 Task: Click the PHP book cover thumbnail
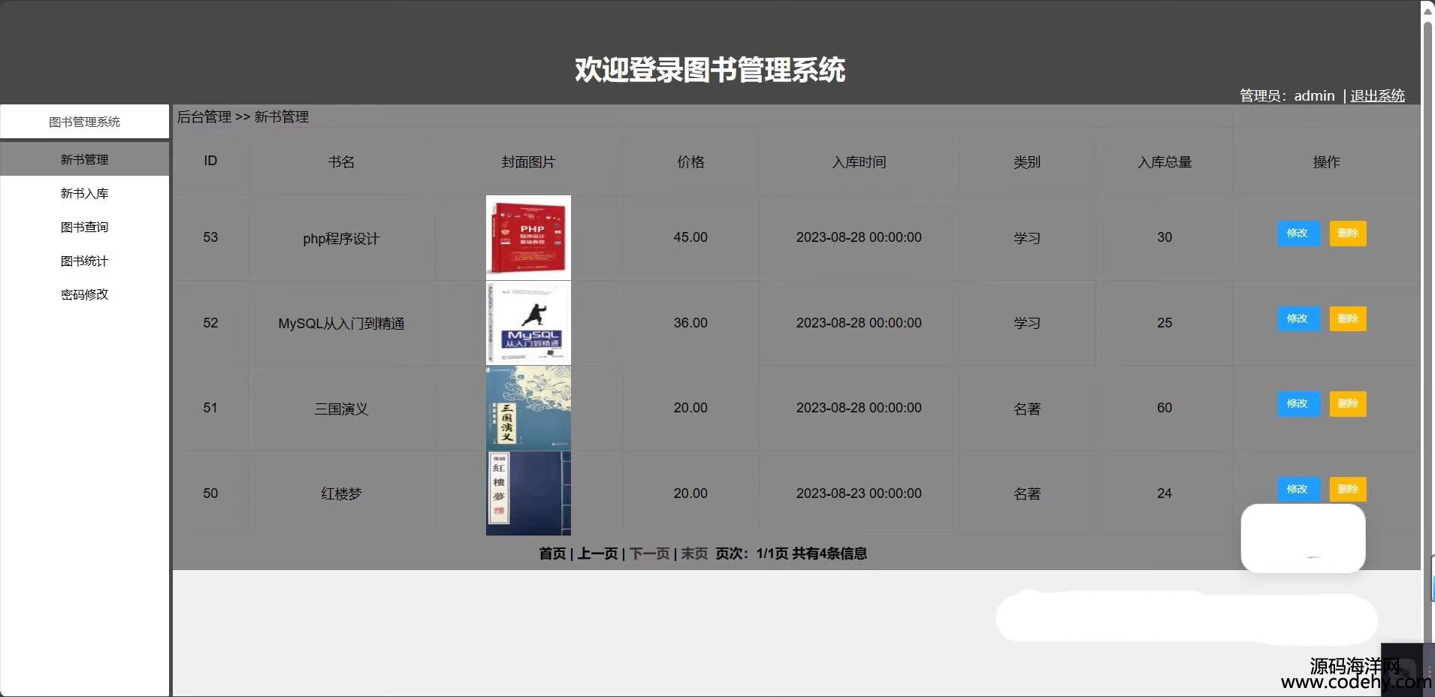click(x=528, y=237)
